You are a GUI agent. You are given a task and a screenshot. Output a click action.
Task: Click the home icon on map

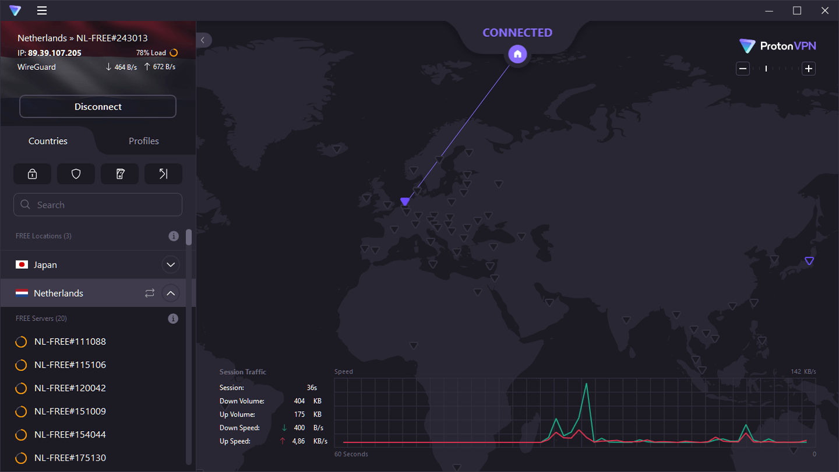coord(517,55)
